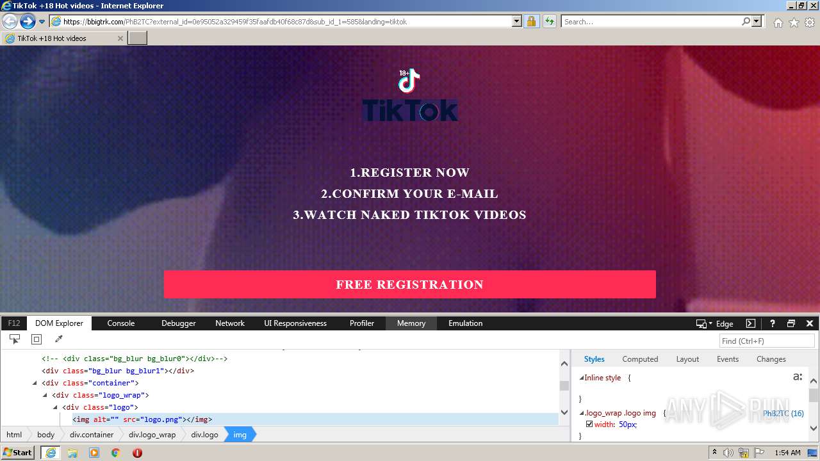Open the Network tab
The width and height of the screenshot is (820, 461).
pyautogui.click(x=230, y=323)
